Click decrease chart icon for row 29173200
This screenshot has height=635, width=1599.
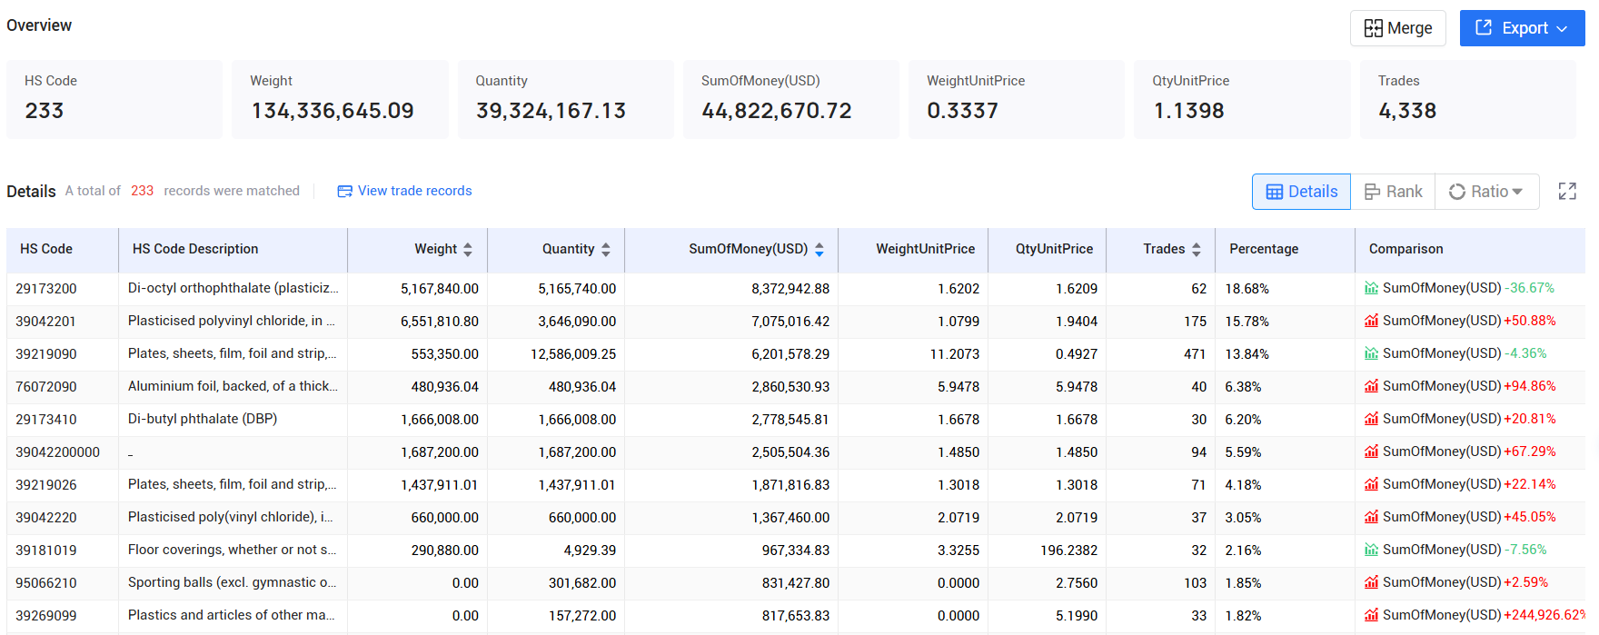tap(1372, 288)
